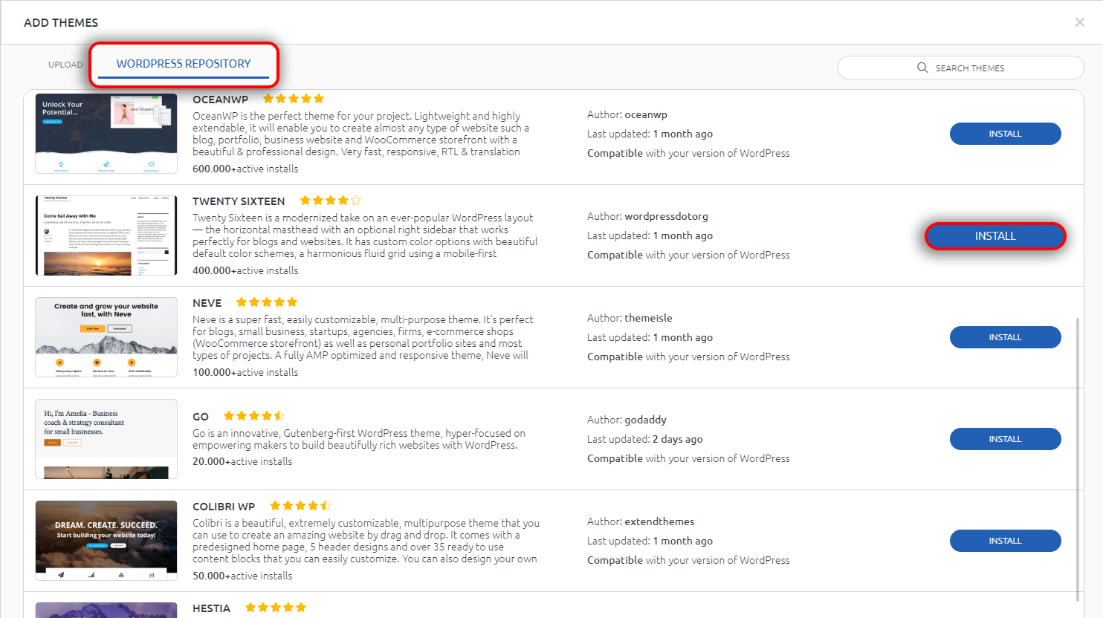Click the search magnifier icon
This screenshot has width=1103, height=618.
point(922,68)
